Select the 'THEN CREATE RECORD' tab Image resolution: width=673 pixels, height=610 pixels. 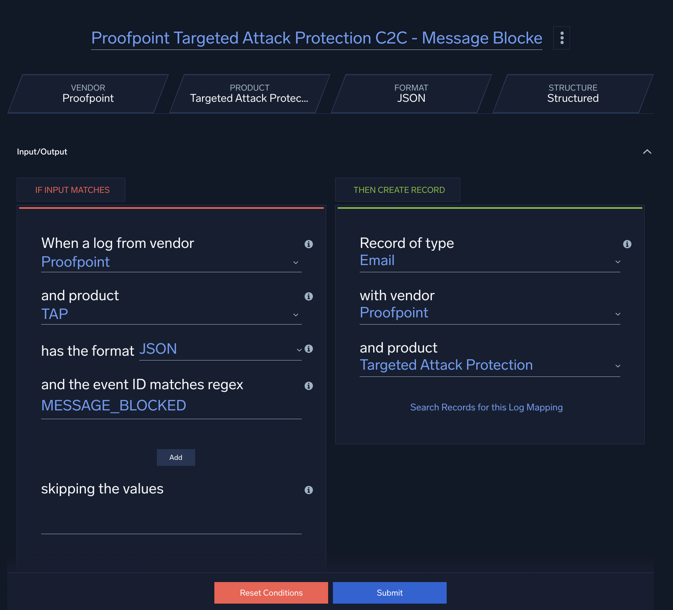click(399, 190)
